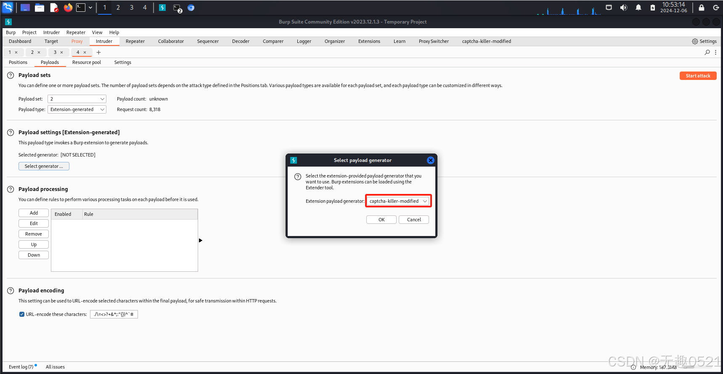Expand the Payload type dropdown
723x374 pixels.
point(77,109)
